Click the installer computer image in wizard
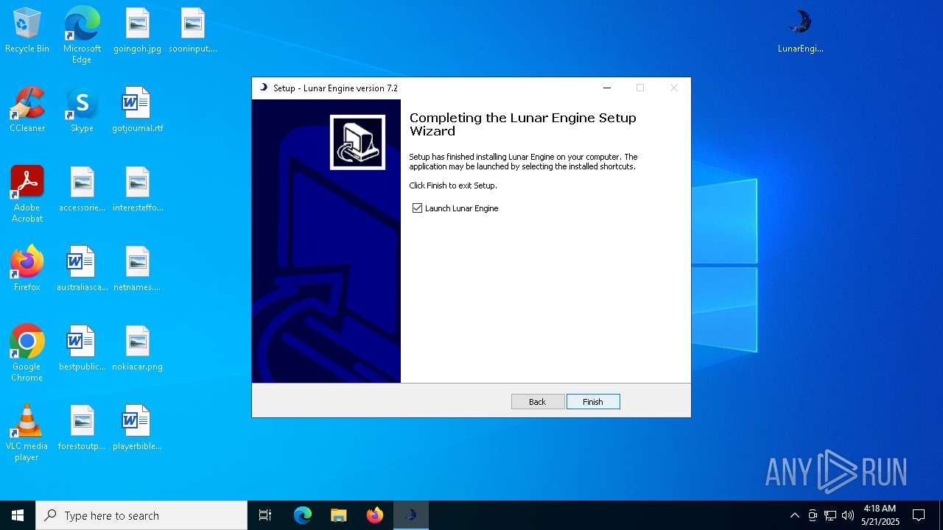The width and height of the screenshot is (943, 530). 357,142
